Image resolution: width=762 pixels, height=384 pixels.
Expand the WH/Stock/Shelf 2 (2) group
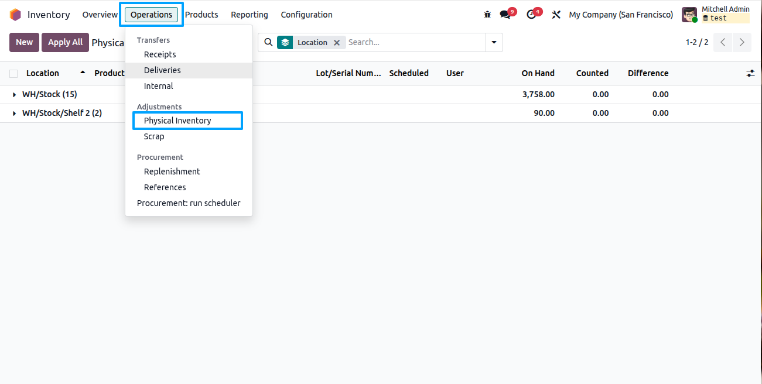(57, 113)
